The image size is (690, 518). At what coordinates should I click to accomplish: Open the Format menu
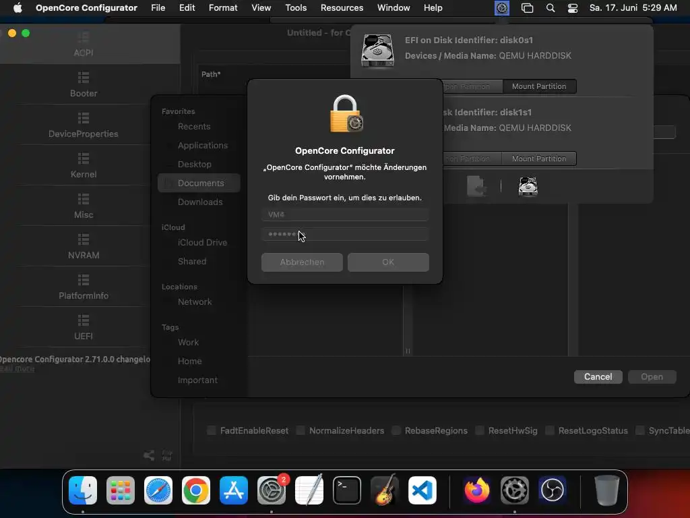(223, 8)
